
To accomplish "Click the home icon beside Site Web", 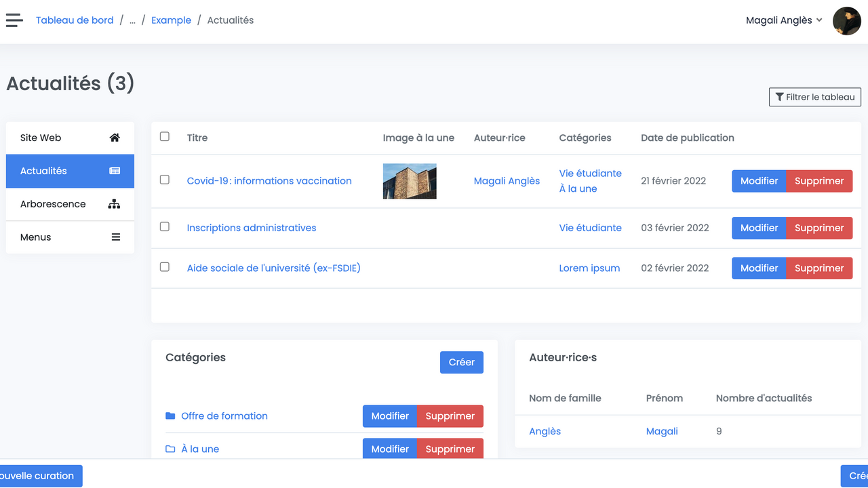I will (x=115, y=138).
